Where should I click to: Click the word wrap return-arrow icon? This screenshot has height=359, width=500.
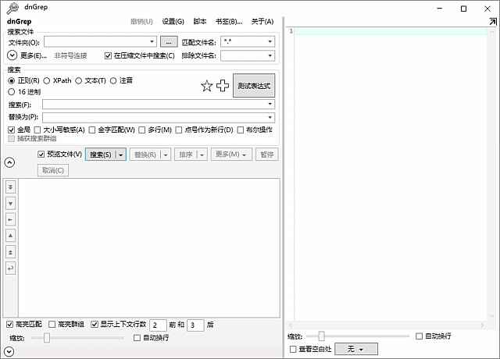coord(10,268)
